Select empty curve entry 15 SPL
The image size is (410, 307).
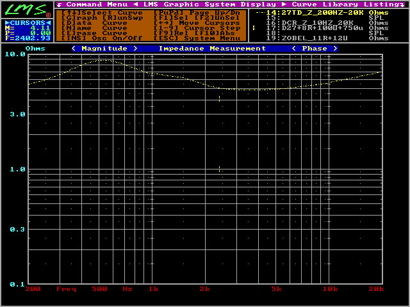[325, 18]
